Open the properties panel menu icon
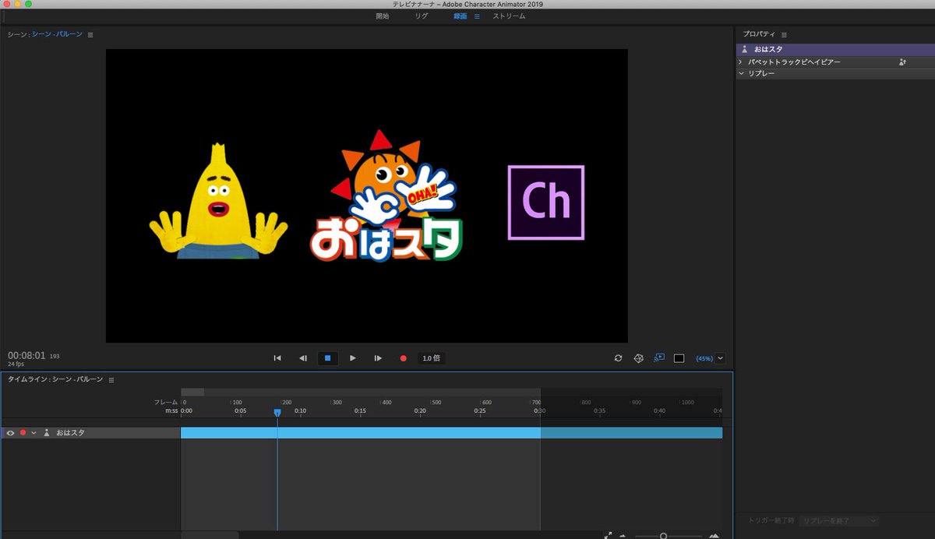The height and width of the screenshot is (539, 935). (x=784, y=34)
